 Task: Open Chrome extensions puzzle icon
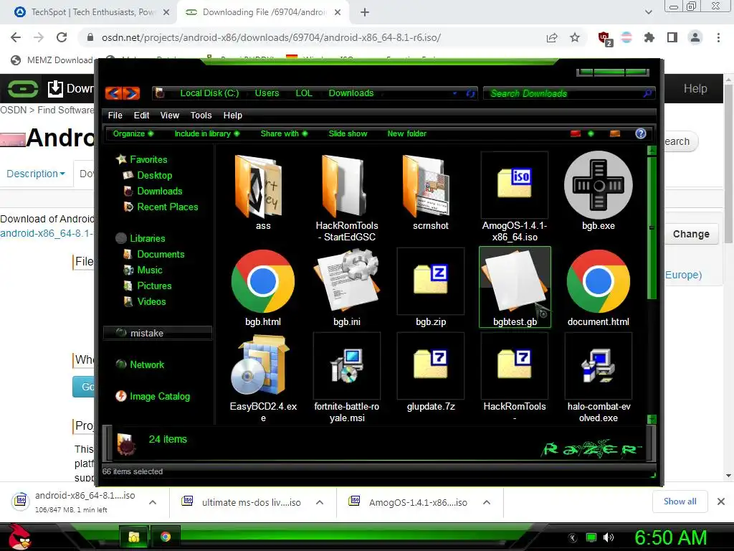tap(649, 37)
